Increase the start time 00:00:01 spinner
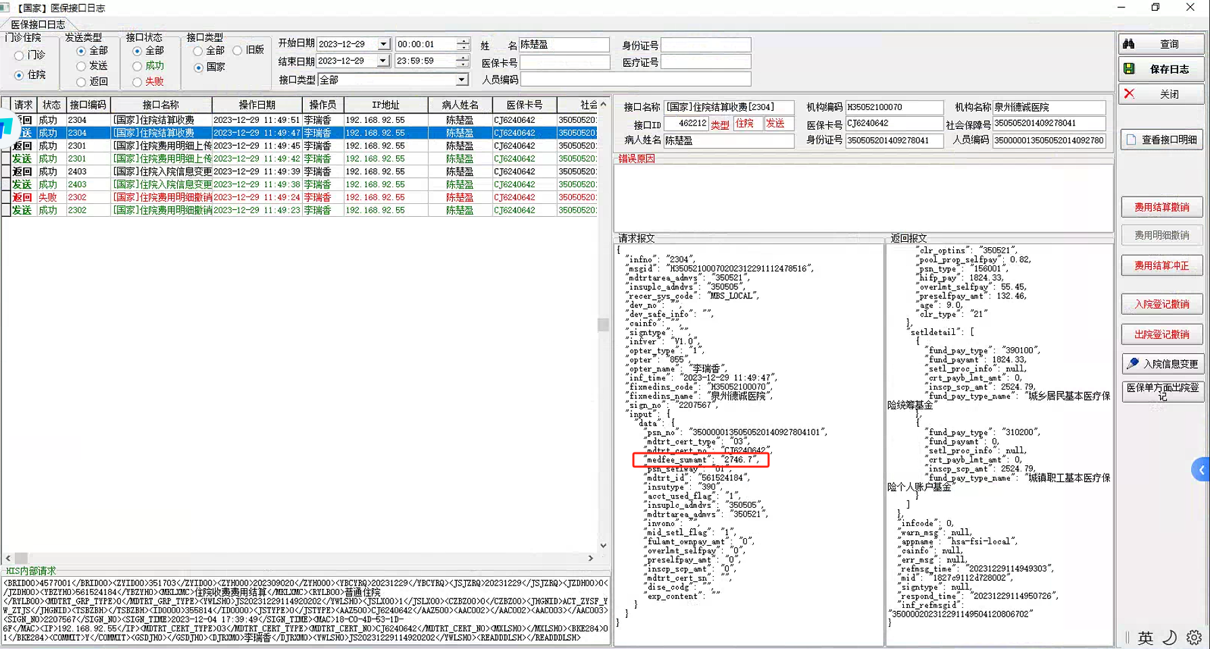The height and width of the screenshot is (649, 1210). tap(462, 41)
